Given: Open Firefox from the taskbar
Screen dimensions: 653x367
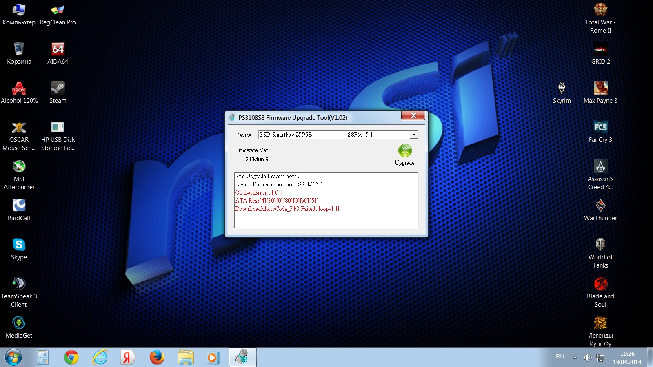Looking at the screenshot, I should click(157, 358).
